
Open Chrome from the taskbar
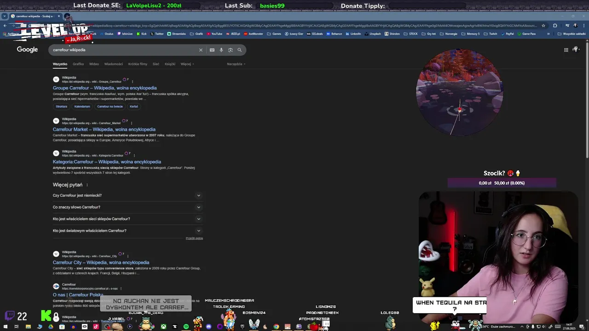click(x=276, y=326)
